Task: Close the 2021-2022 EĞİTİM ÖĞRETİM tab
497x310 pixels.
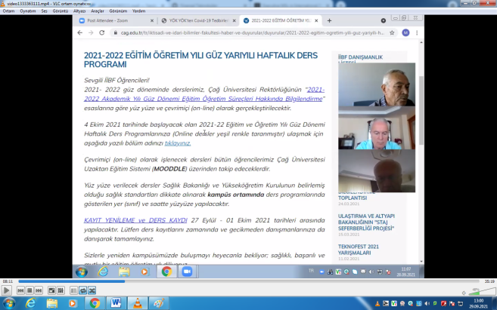Action: (316, 20)
